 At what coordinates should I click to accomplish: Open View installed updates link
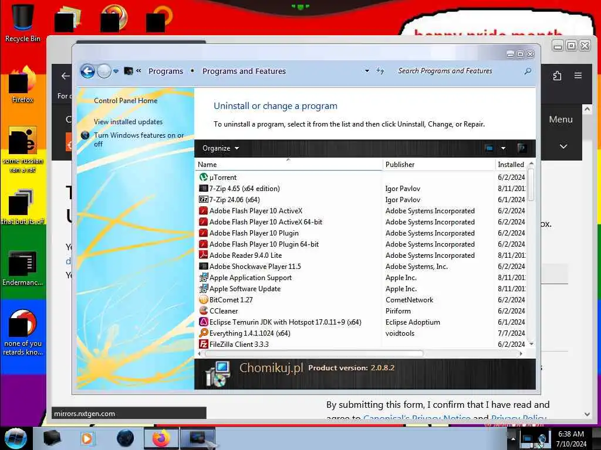click(128, 122)
